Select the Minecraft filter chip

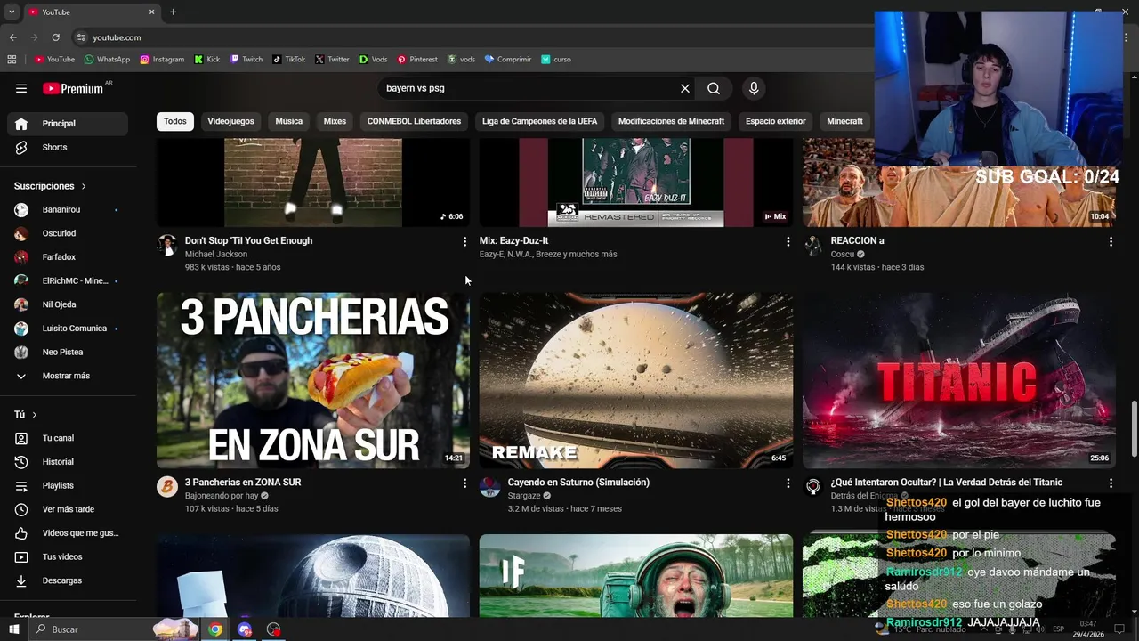click(844, 121)
